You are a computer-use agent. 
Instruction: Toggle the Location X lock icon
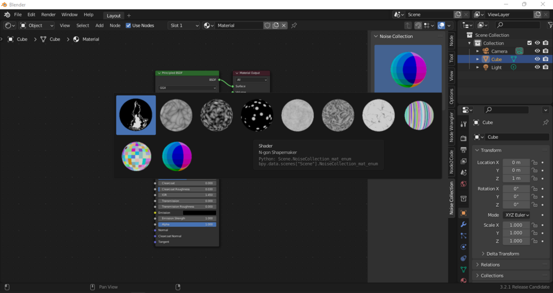(535, 162)
